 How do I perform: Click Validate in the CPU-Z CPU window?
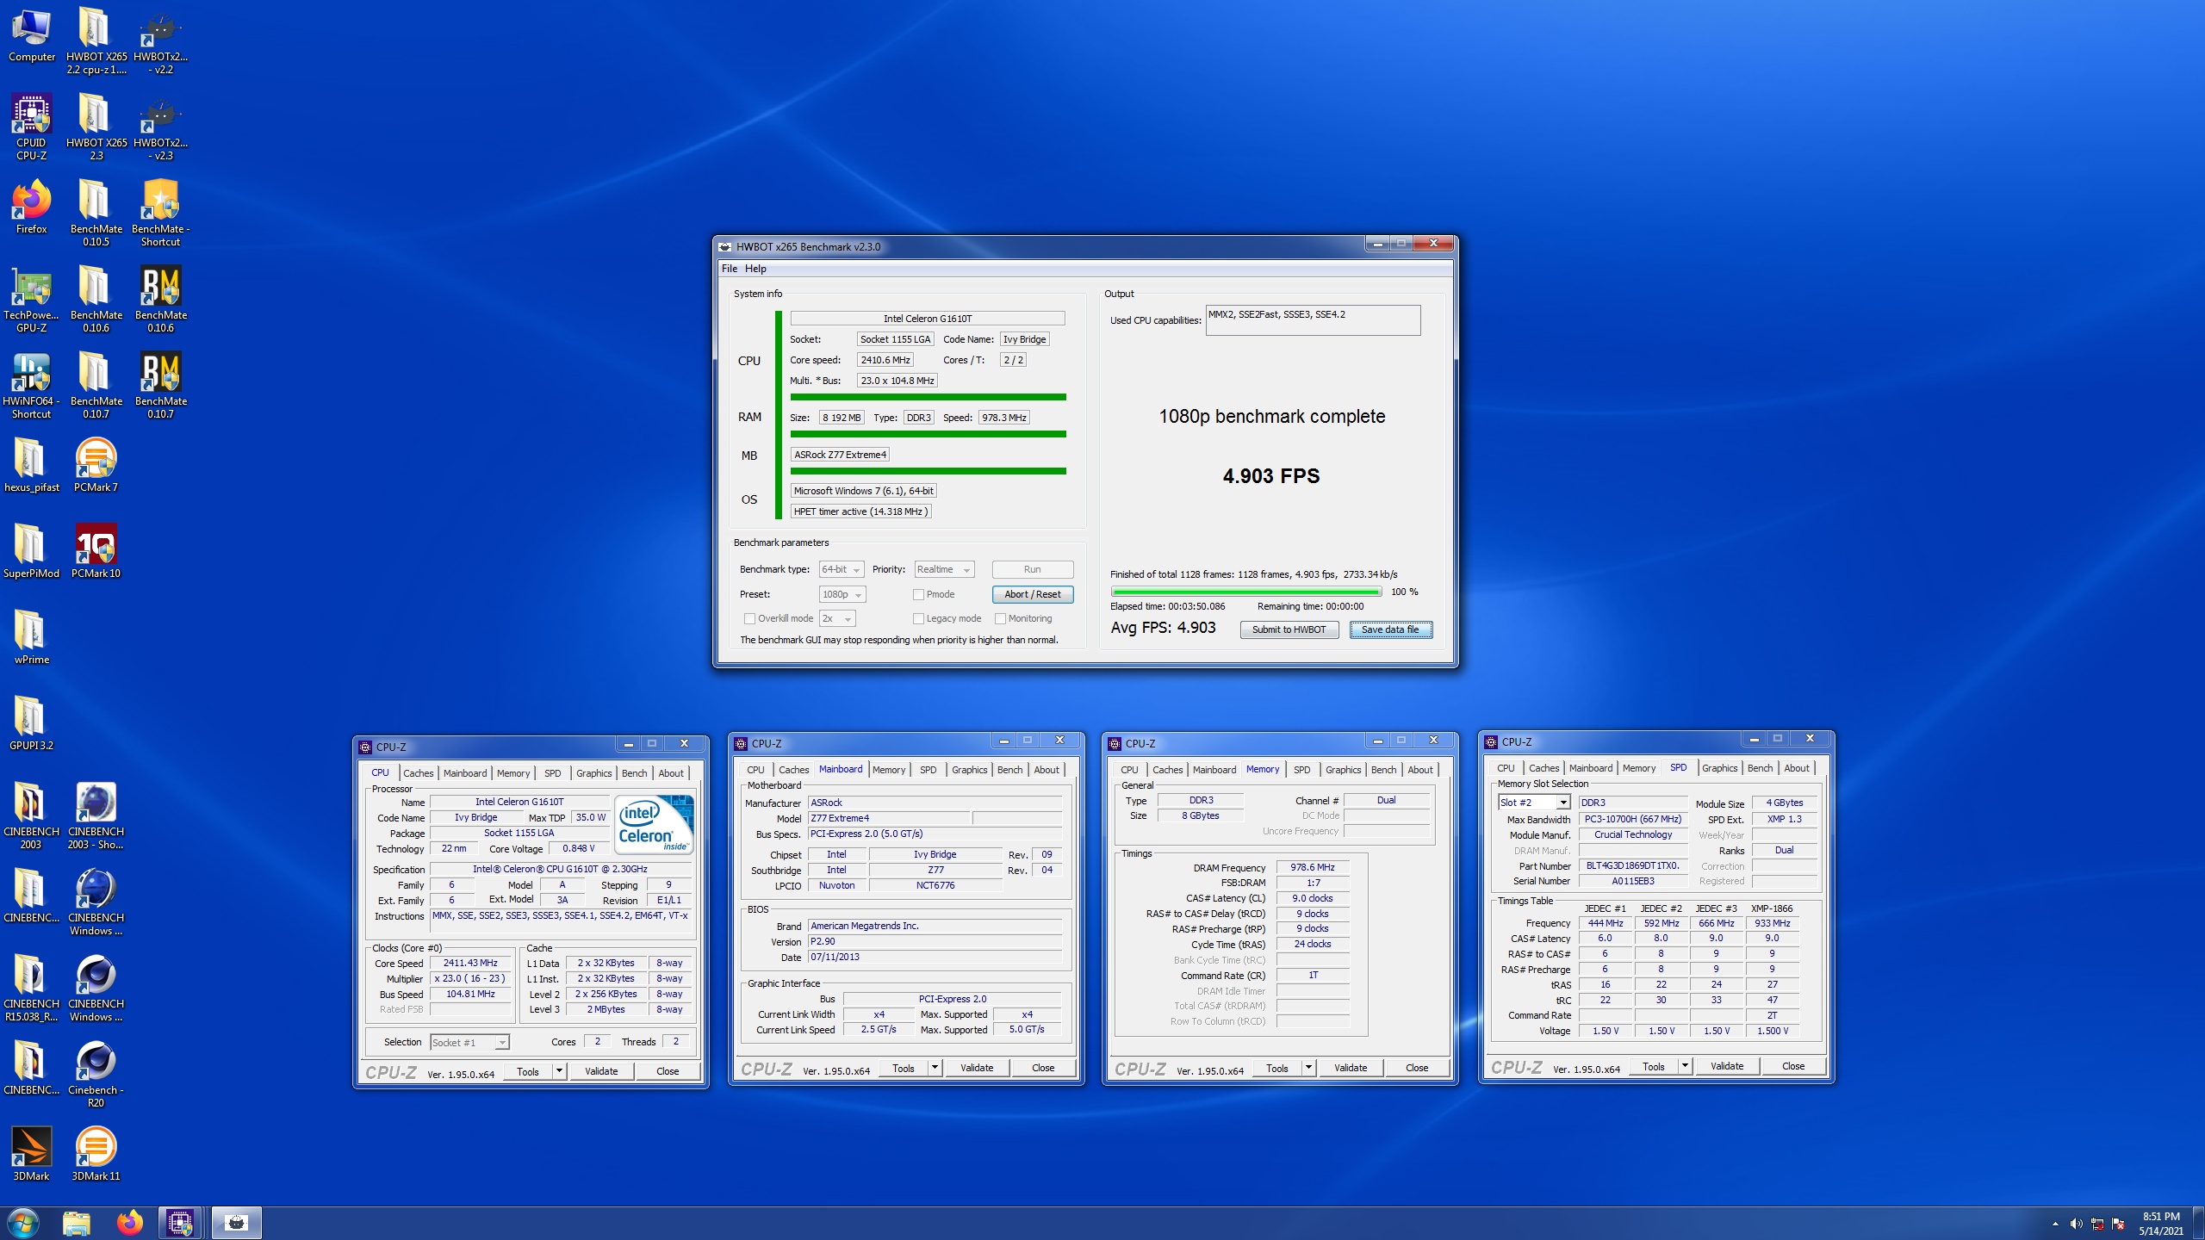coord(600,1070)
